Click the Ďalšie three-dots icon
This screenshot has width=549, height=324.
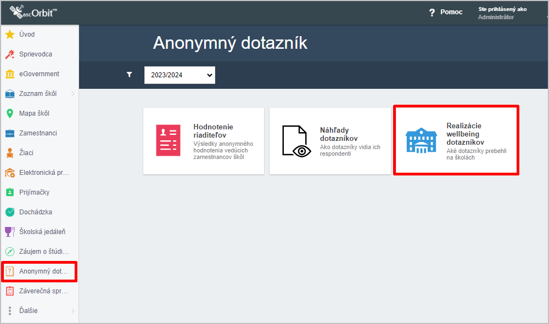click(x=10, y=311)
